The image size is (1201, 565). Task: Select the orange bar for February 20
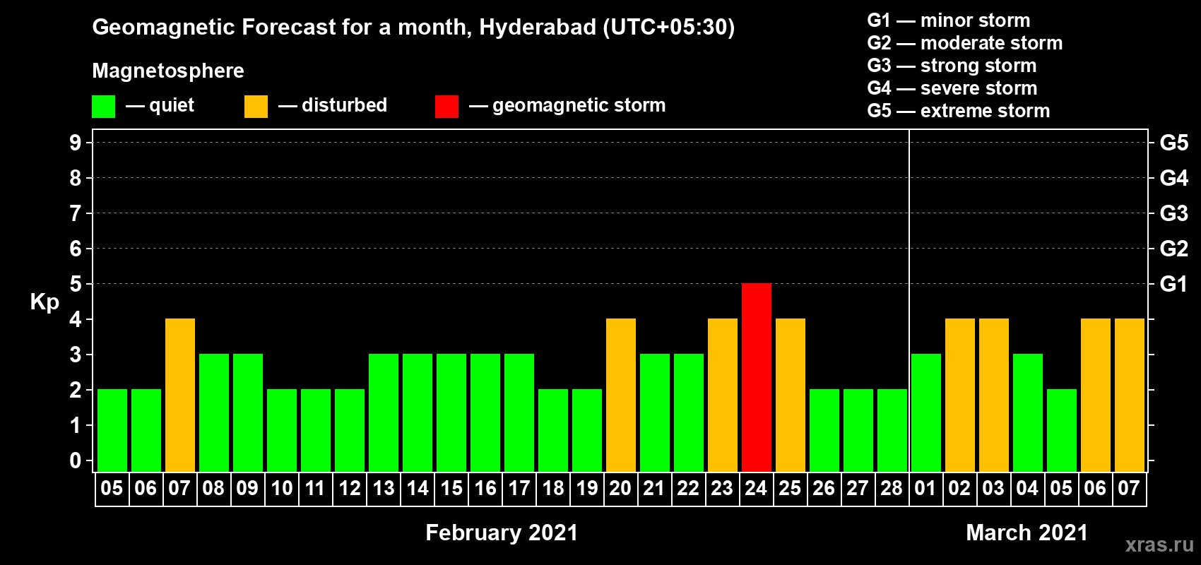point(621,395)
